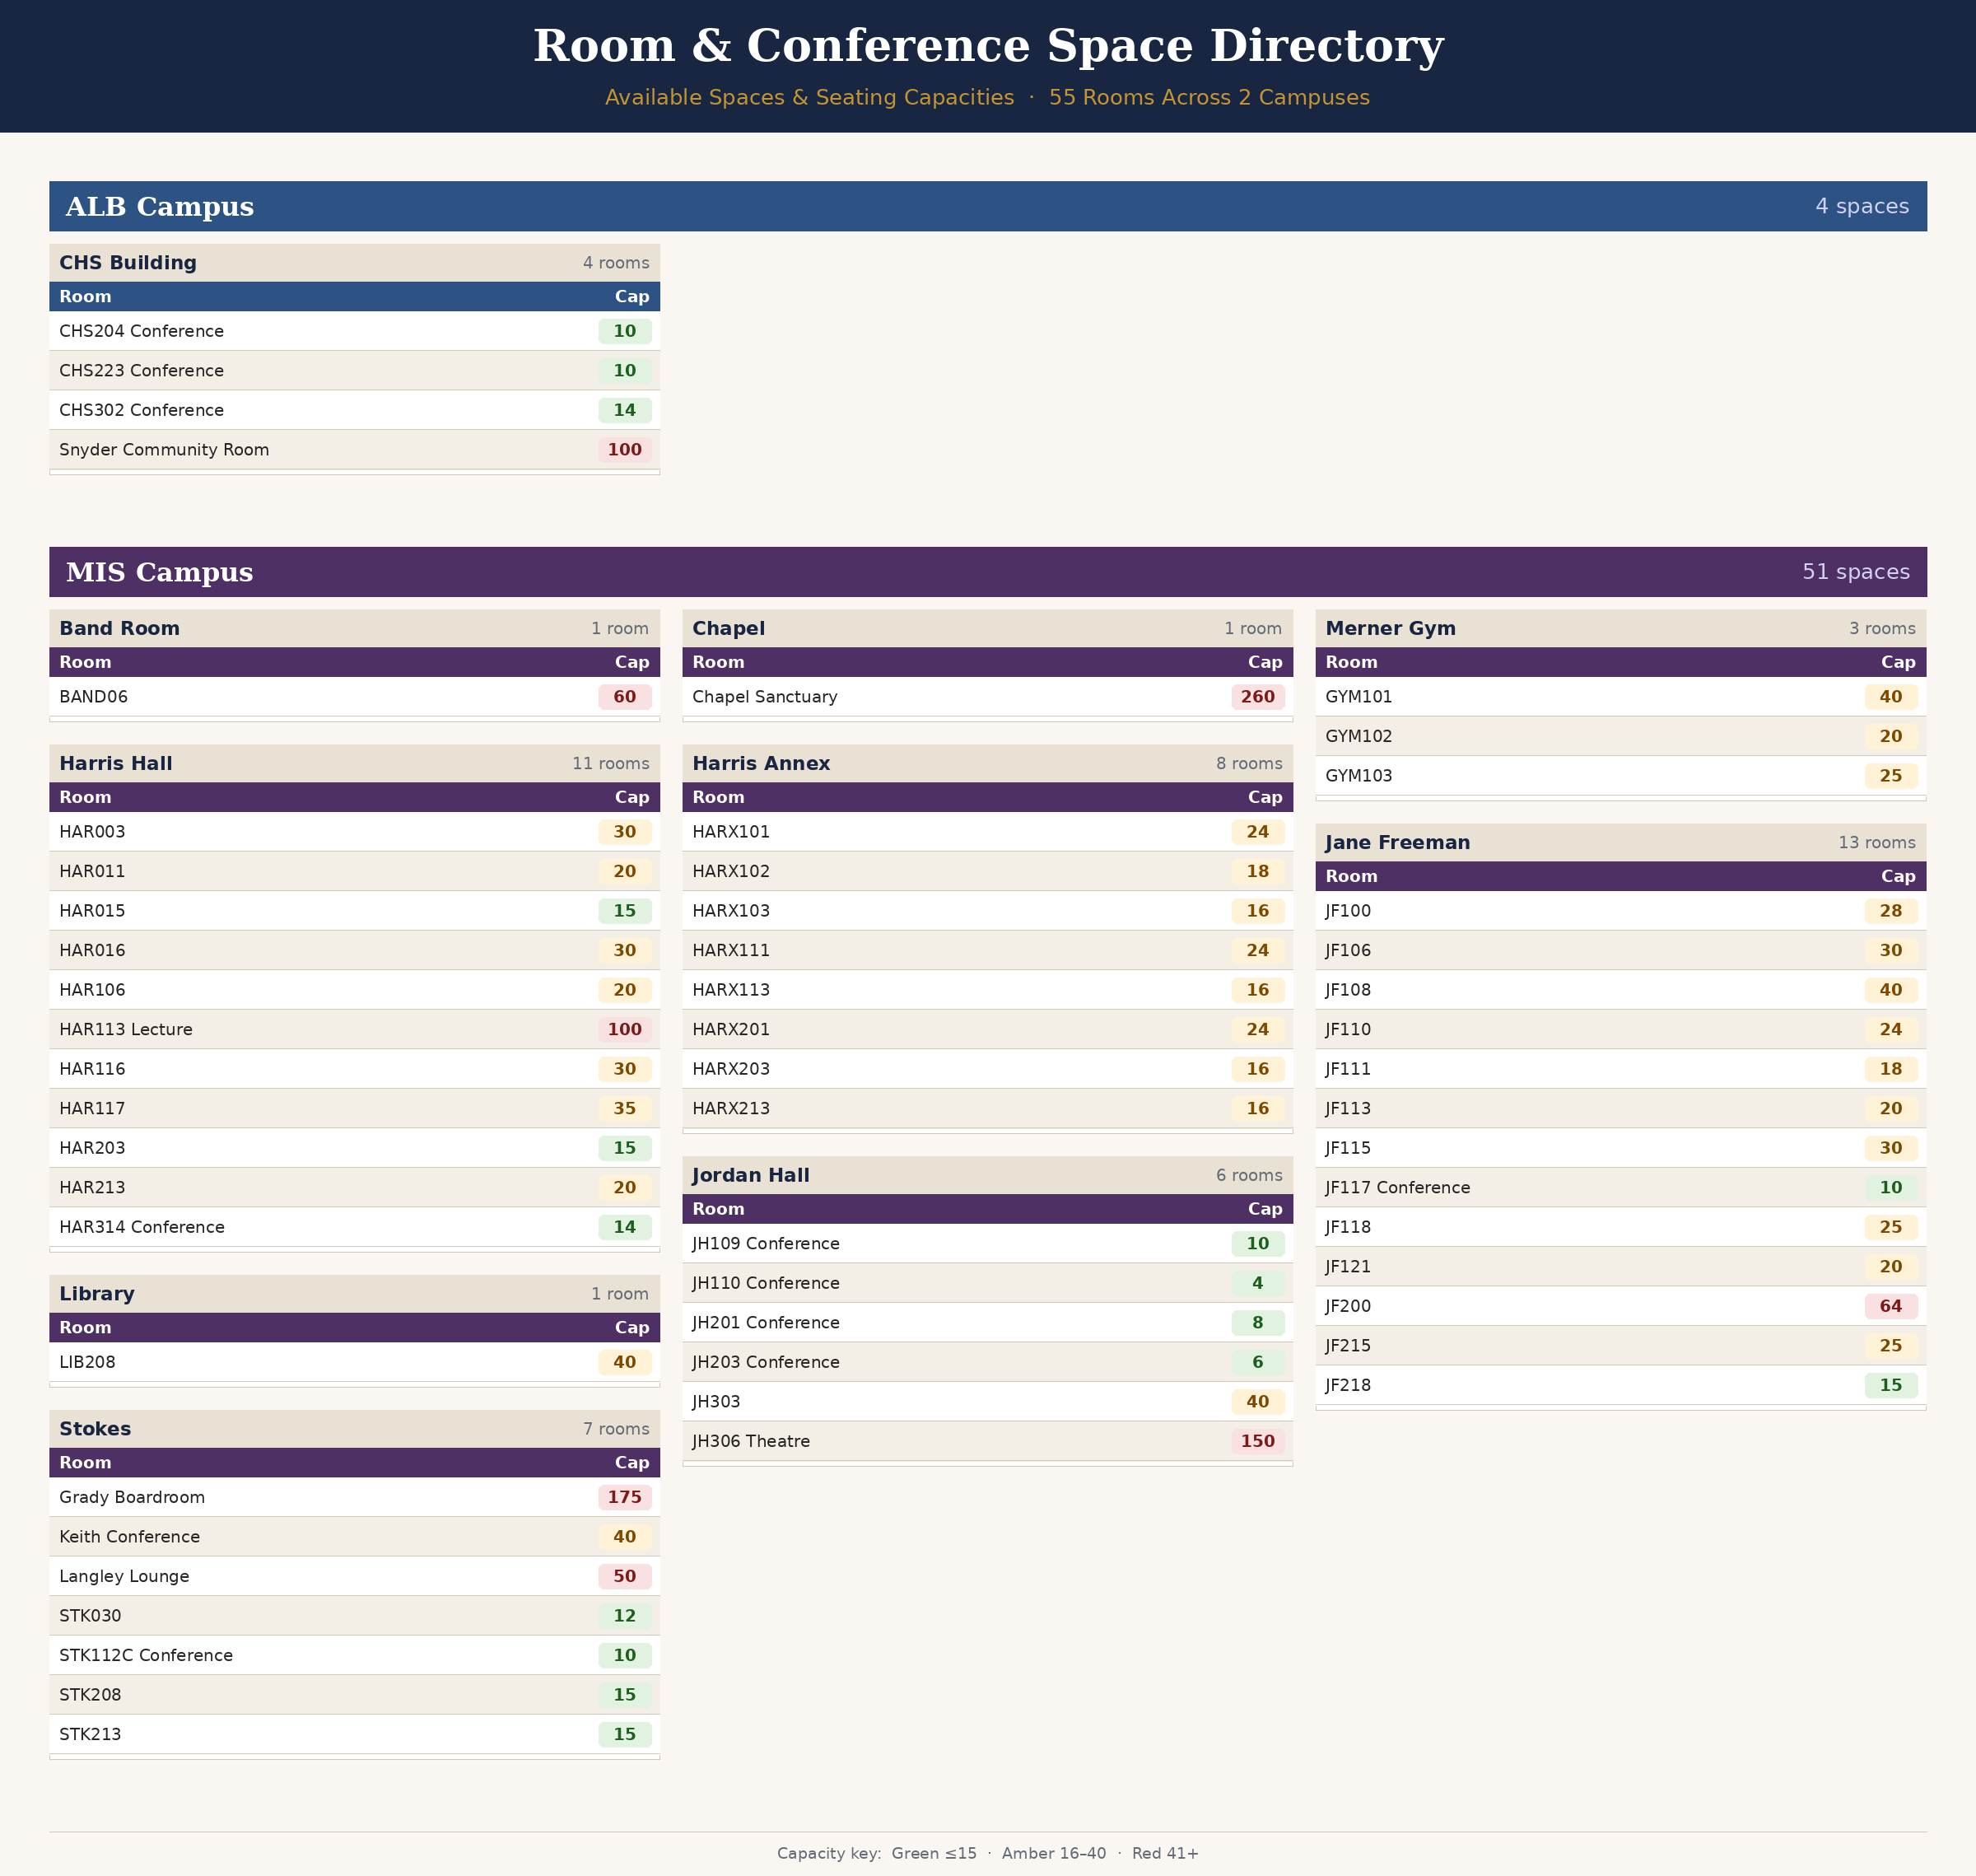Click the 260 capacity badge for Chapel Sanctuary
Image resolution: width=1976 pixels, height=1876 pixels.
(x=1257, y=697)
